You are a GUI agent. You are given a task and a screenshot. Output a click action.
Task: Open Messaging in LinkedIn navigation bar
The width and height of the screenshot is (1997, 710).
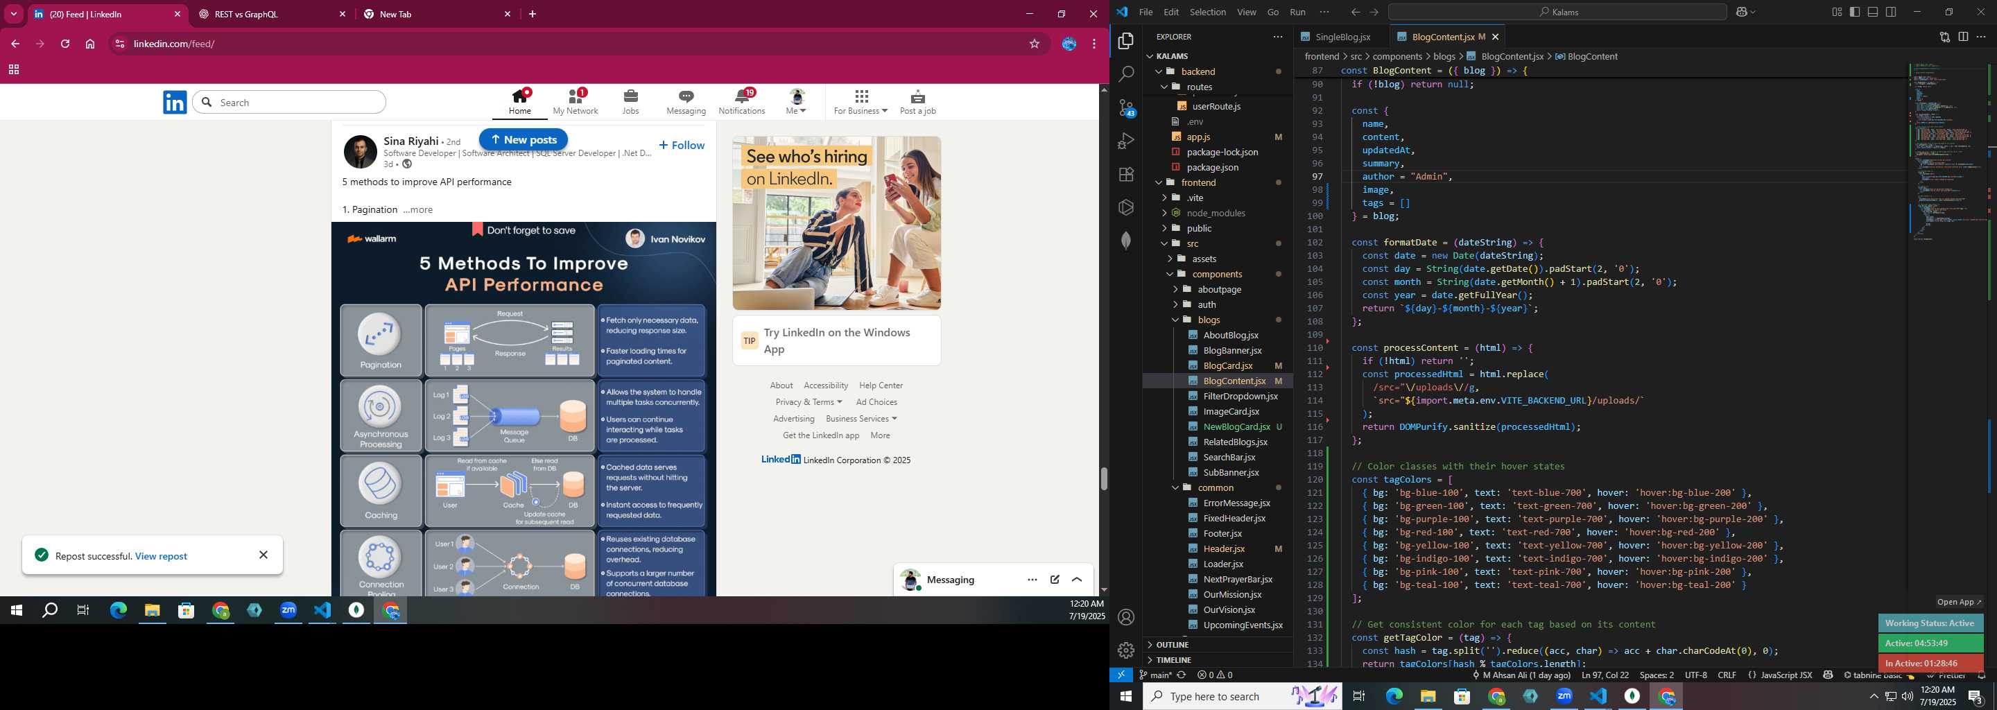686,101
